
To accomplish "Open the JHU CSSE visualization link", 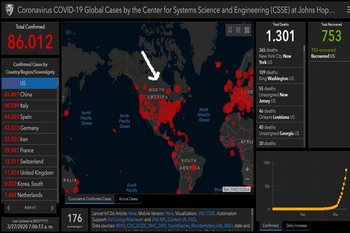I will tap(206, 213).
